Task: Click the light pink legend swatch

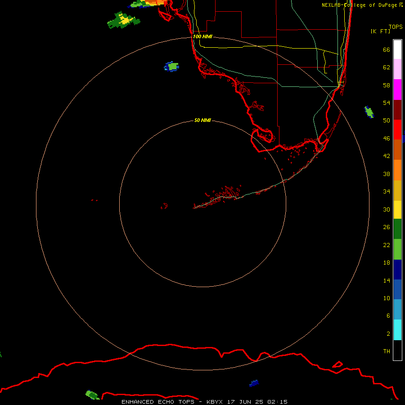Action: 397,69
